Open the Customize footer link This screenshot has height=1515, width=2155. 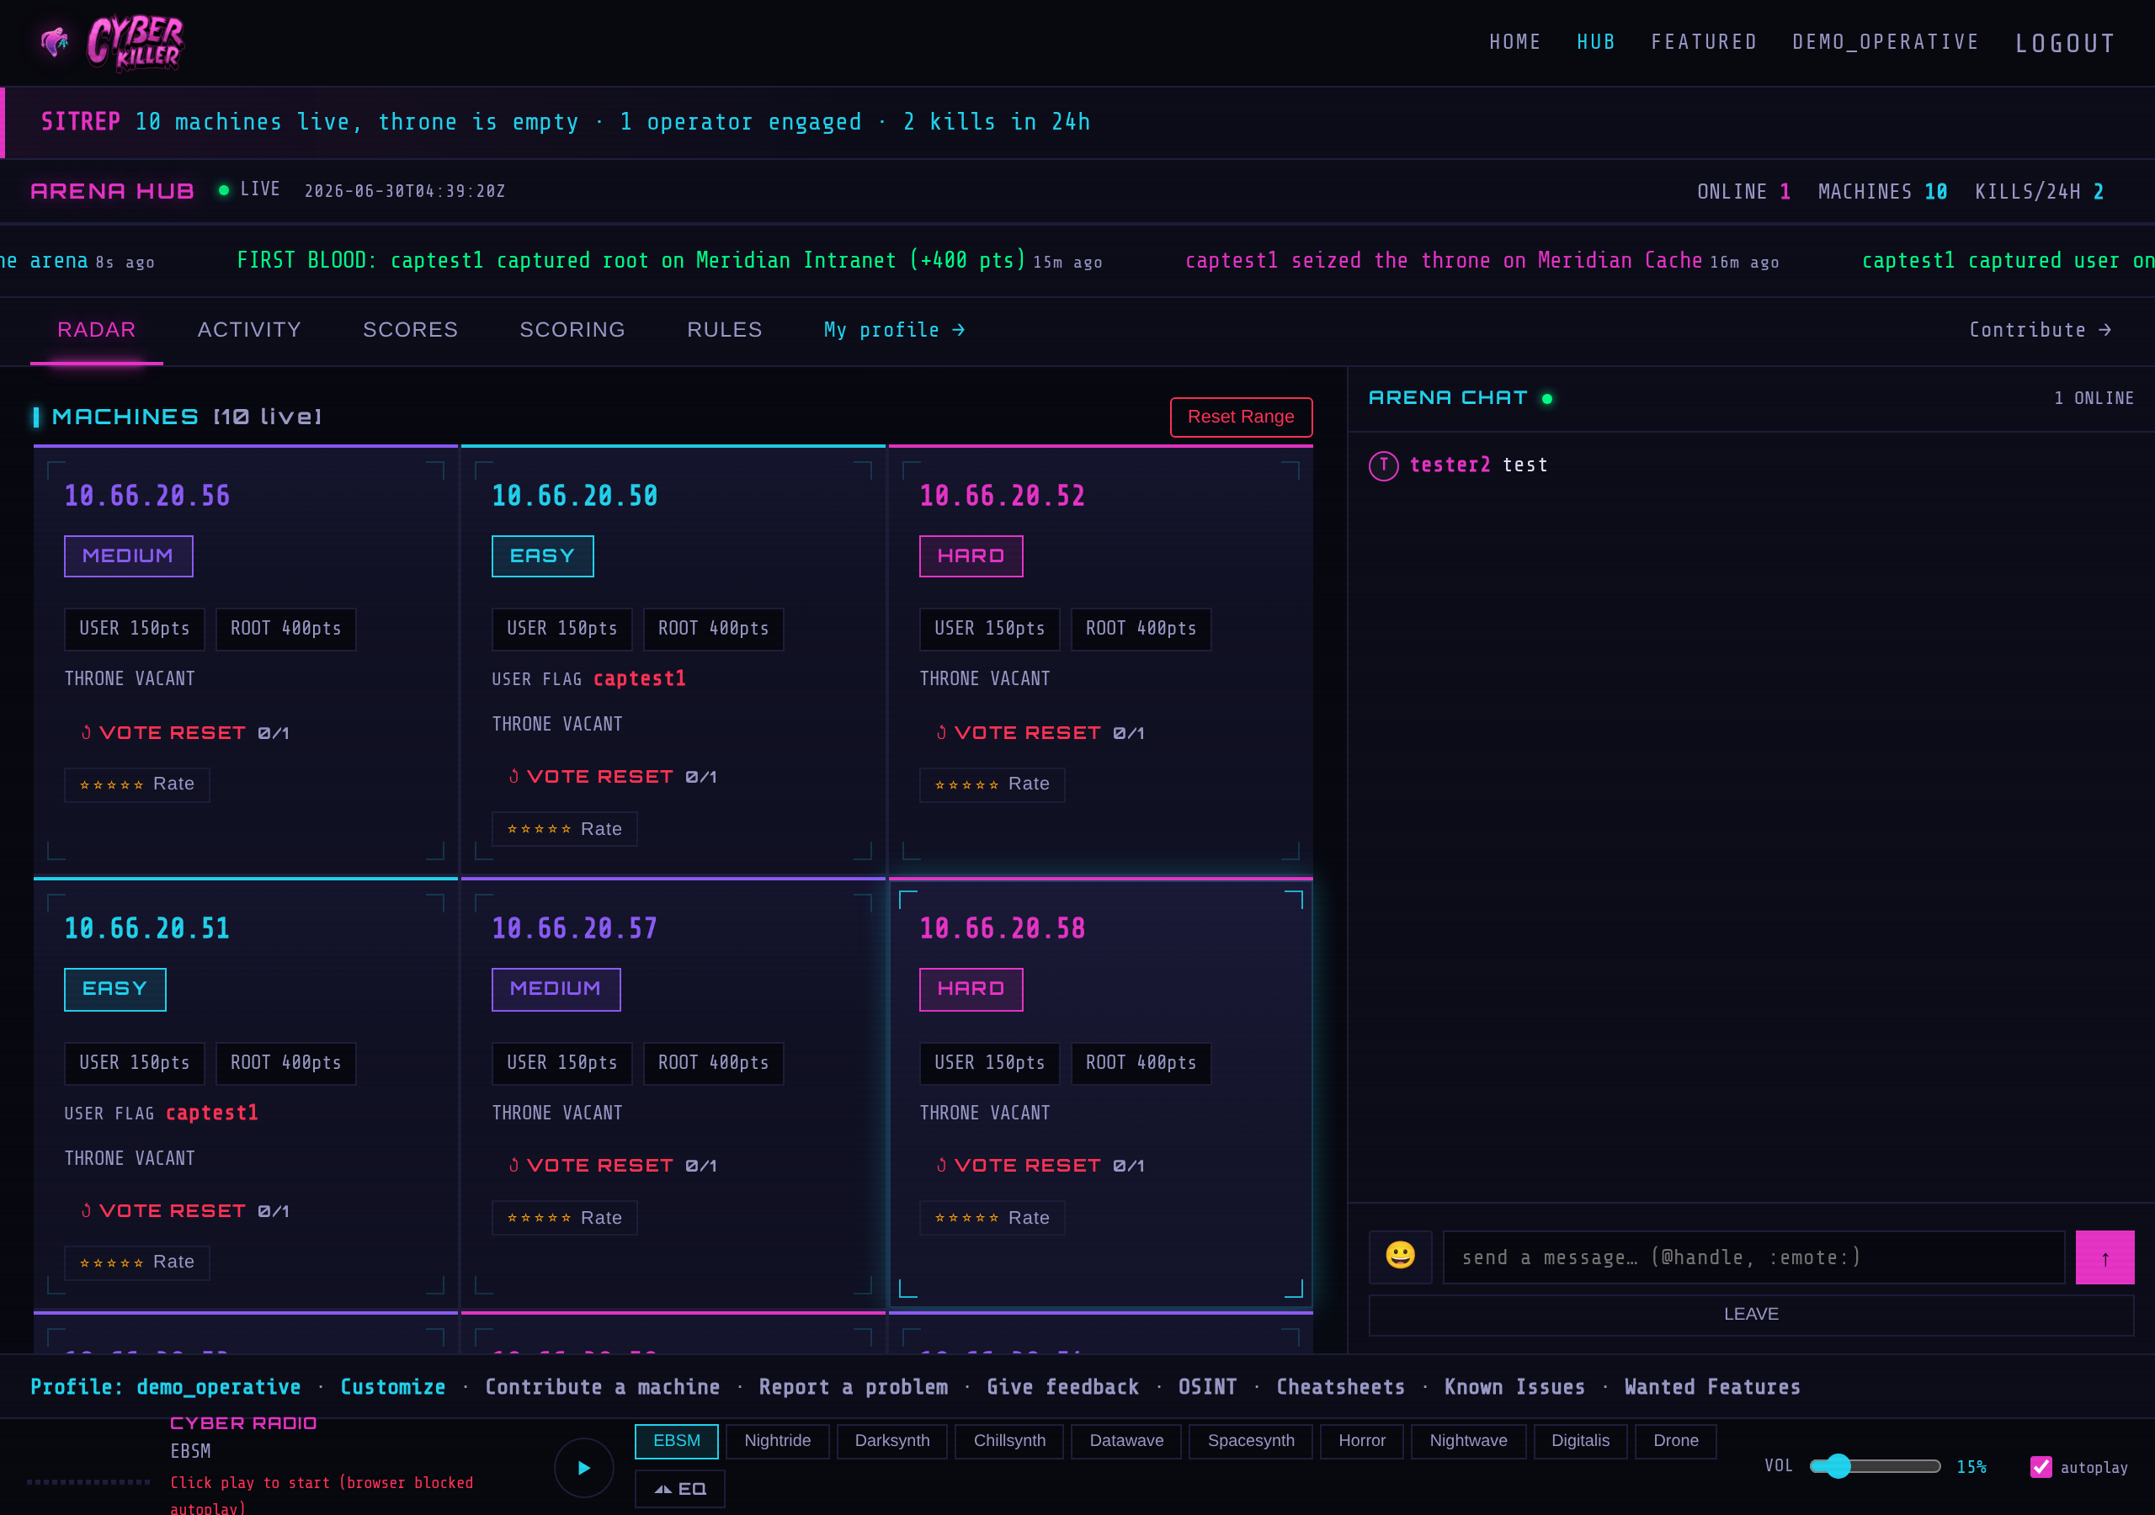pos(392,1386)
